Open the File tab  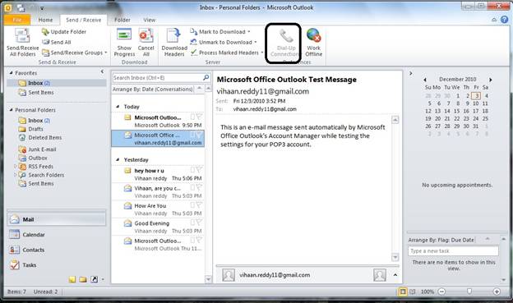17,20
